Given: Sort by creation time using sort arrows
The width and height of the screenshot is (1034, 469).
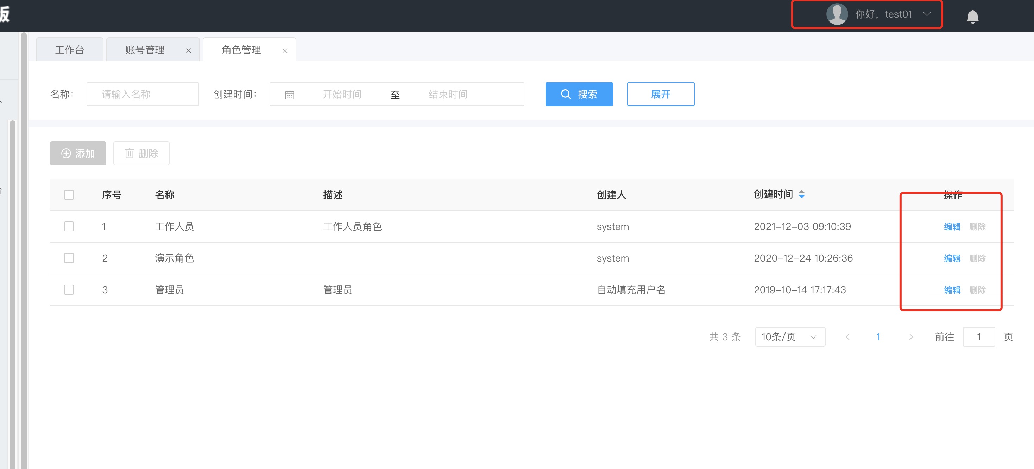Looking at the screenshot, I should click(802, 194).
